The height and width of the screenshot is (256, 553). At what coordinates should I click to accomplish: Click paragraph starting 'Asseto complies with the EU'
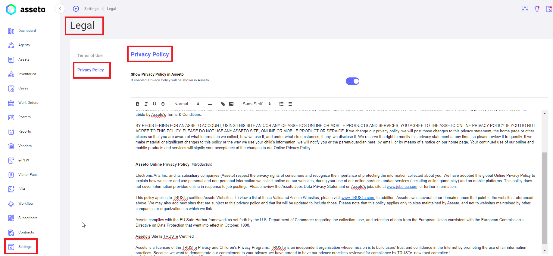330,223
